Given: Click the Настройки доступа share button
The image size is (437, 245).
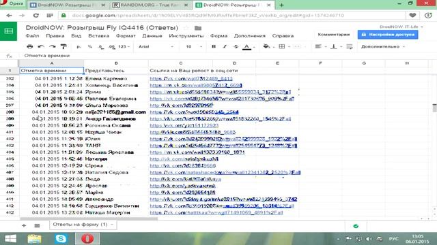Looking at the screenshot, I should point(388,35).
